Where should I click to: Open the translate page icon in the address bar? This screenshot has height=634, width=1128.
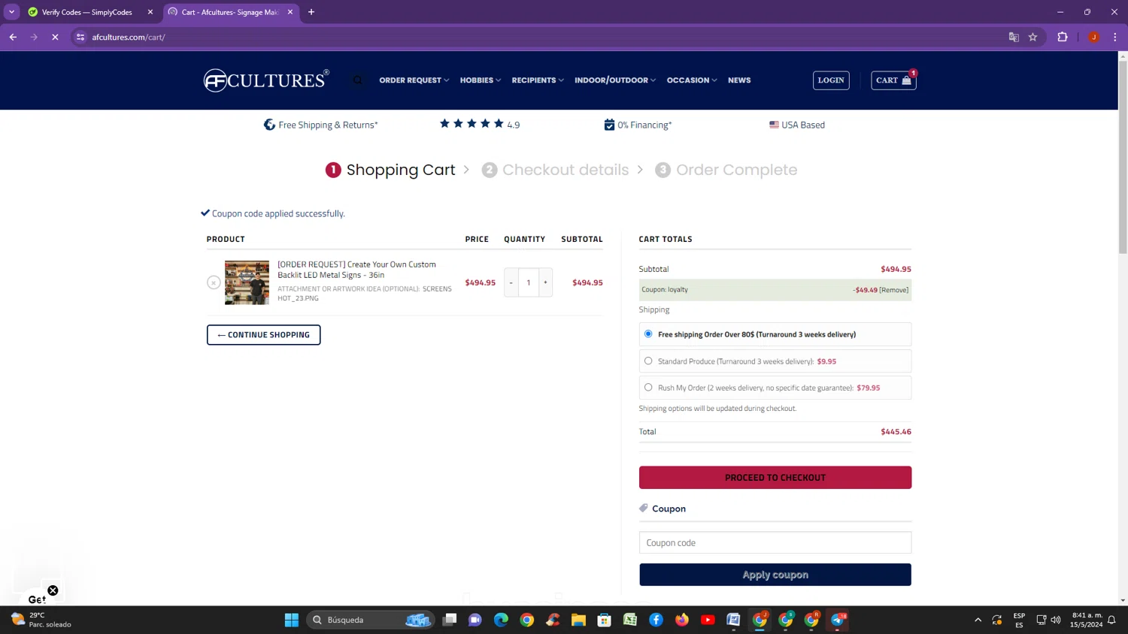click(x=1014, y=37)
